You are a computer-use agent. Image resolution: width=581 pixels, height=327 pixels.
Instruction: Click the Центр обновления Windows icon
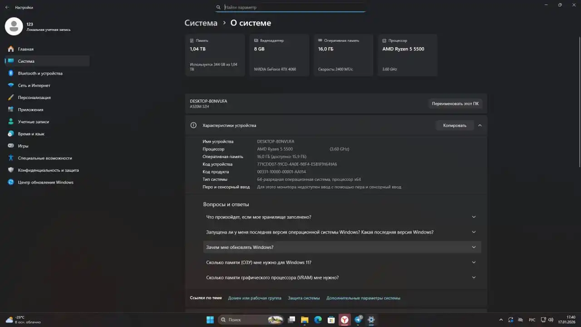point(10,182)
